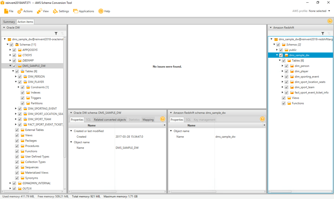Collapse the Created or last modified group

(71, 131)
